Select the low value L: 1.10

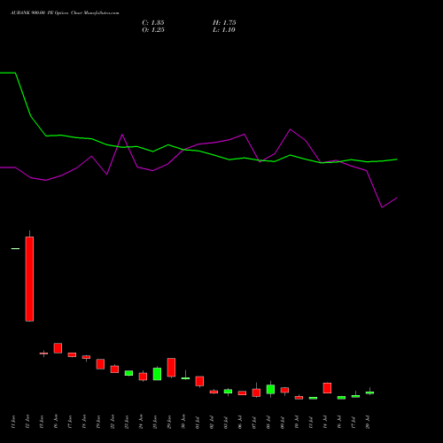coord(224,30)
